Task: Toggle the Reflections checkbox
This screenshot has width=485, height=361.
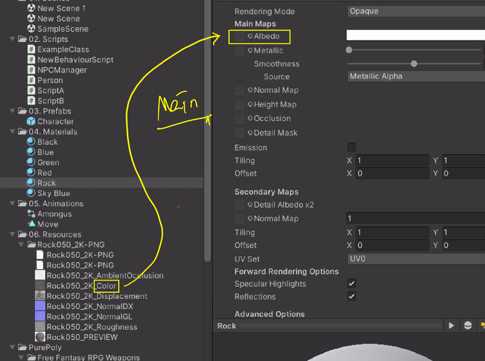Action: tap(351, 296)
